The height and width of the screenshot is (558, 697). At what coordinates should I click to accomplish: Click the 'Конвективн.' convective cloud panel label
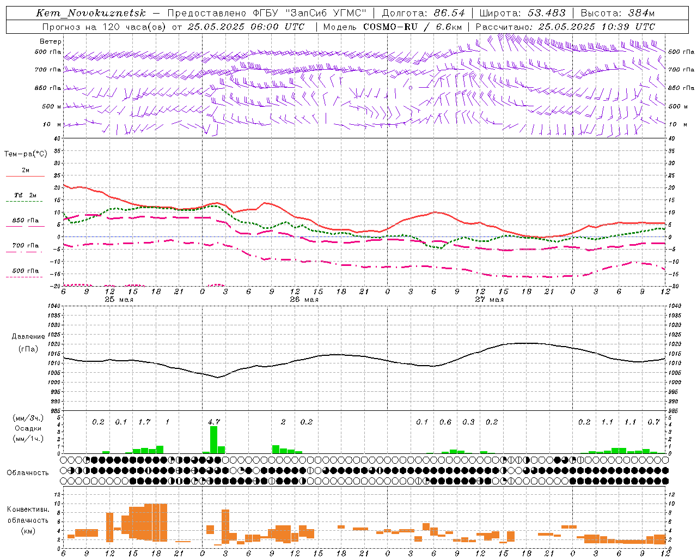[28, 510]
